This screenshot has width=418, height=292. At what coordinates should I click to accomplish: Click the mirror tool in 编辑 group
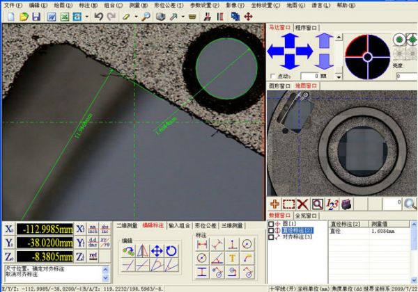tap(143, 251)
